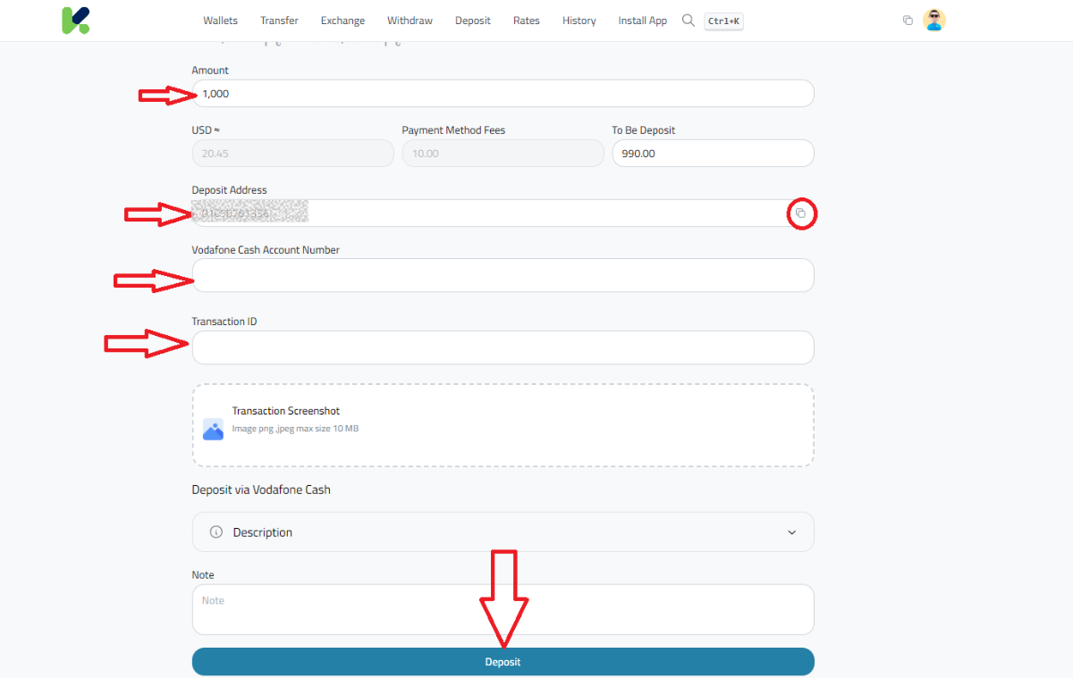Click inside the Transaction ID field
1073x678 pixels.
point(503,347)
